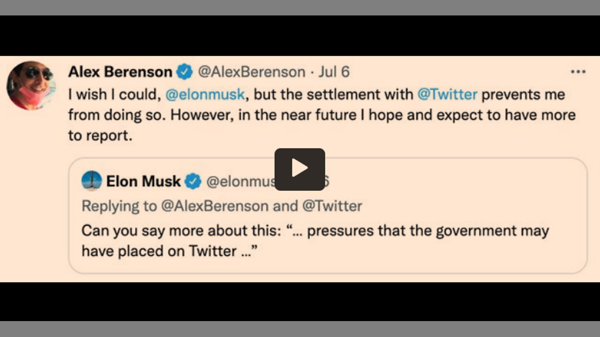Click Elon Musk's small avatar icon

(x=91, y=181)
